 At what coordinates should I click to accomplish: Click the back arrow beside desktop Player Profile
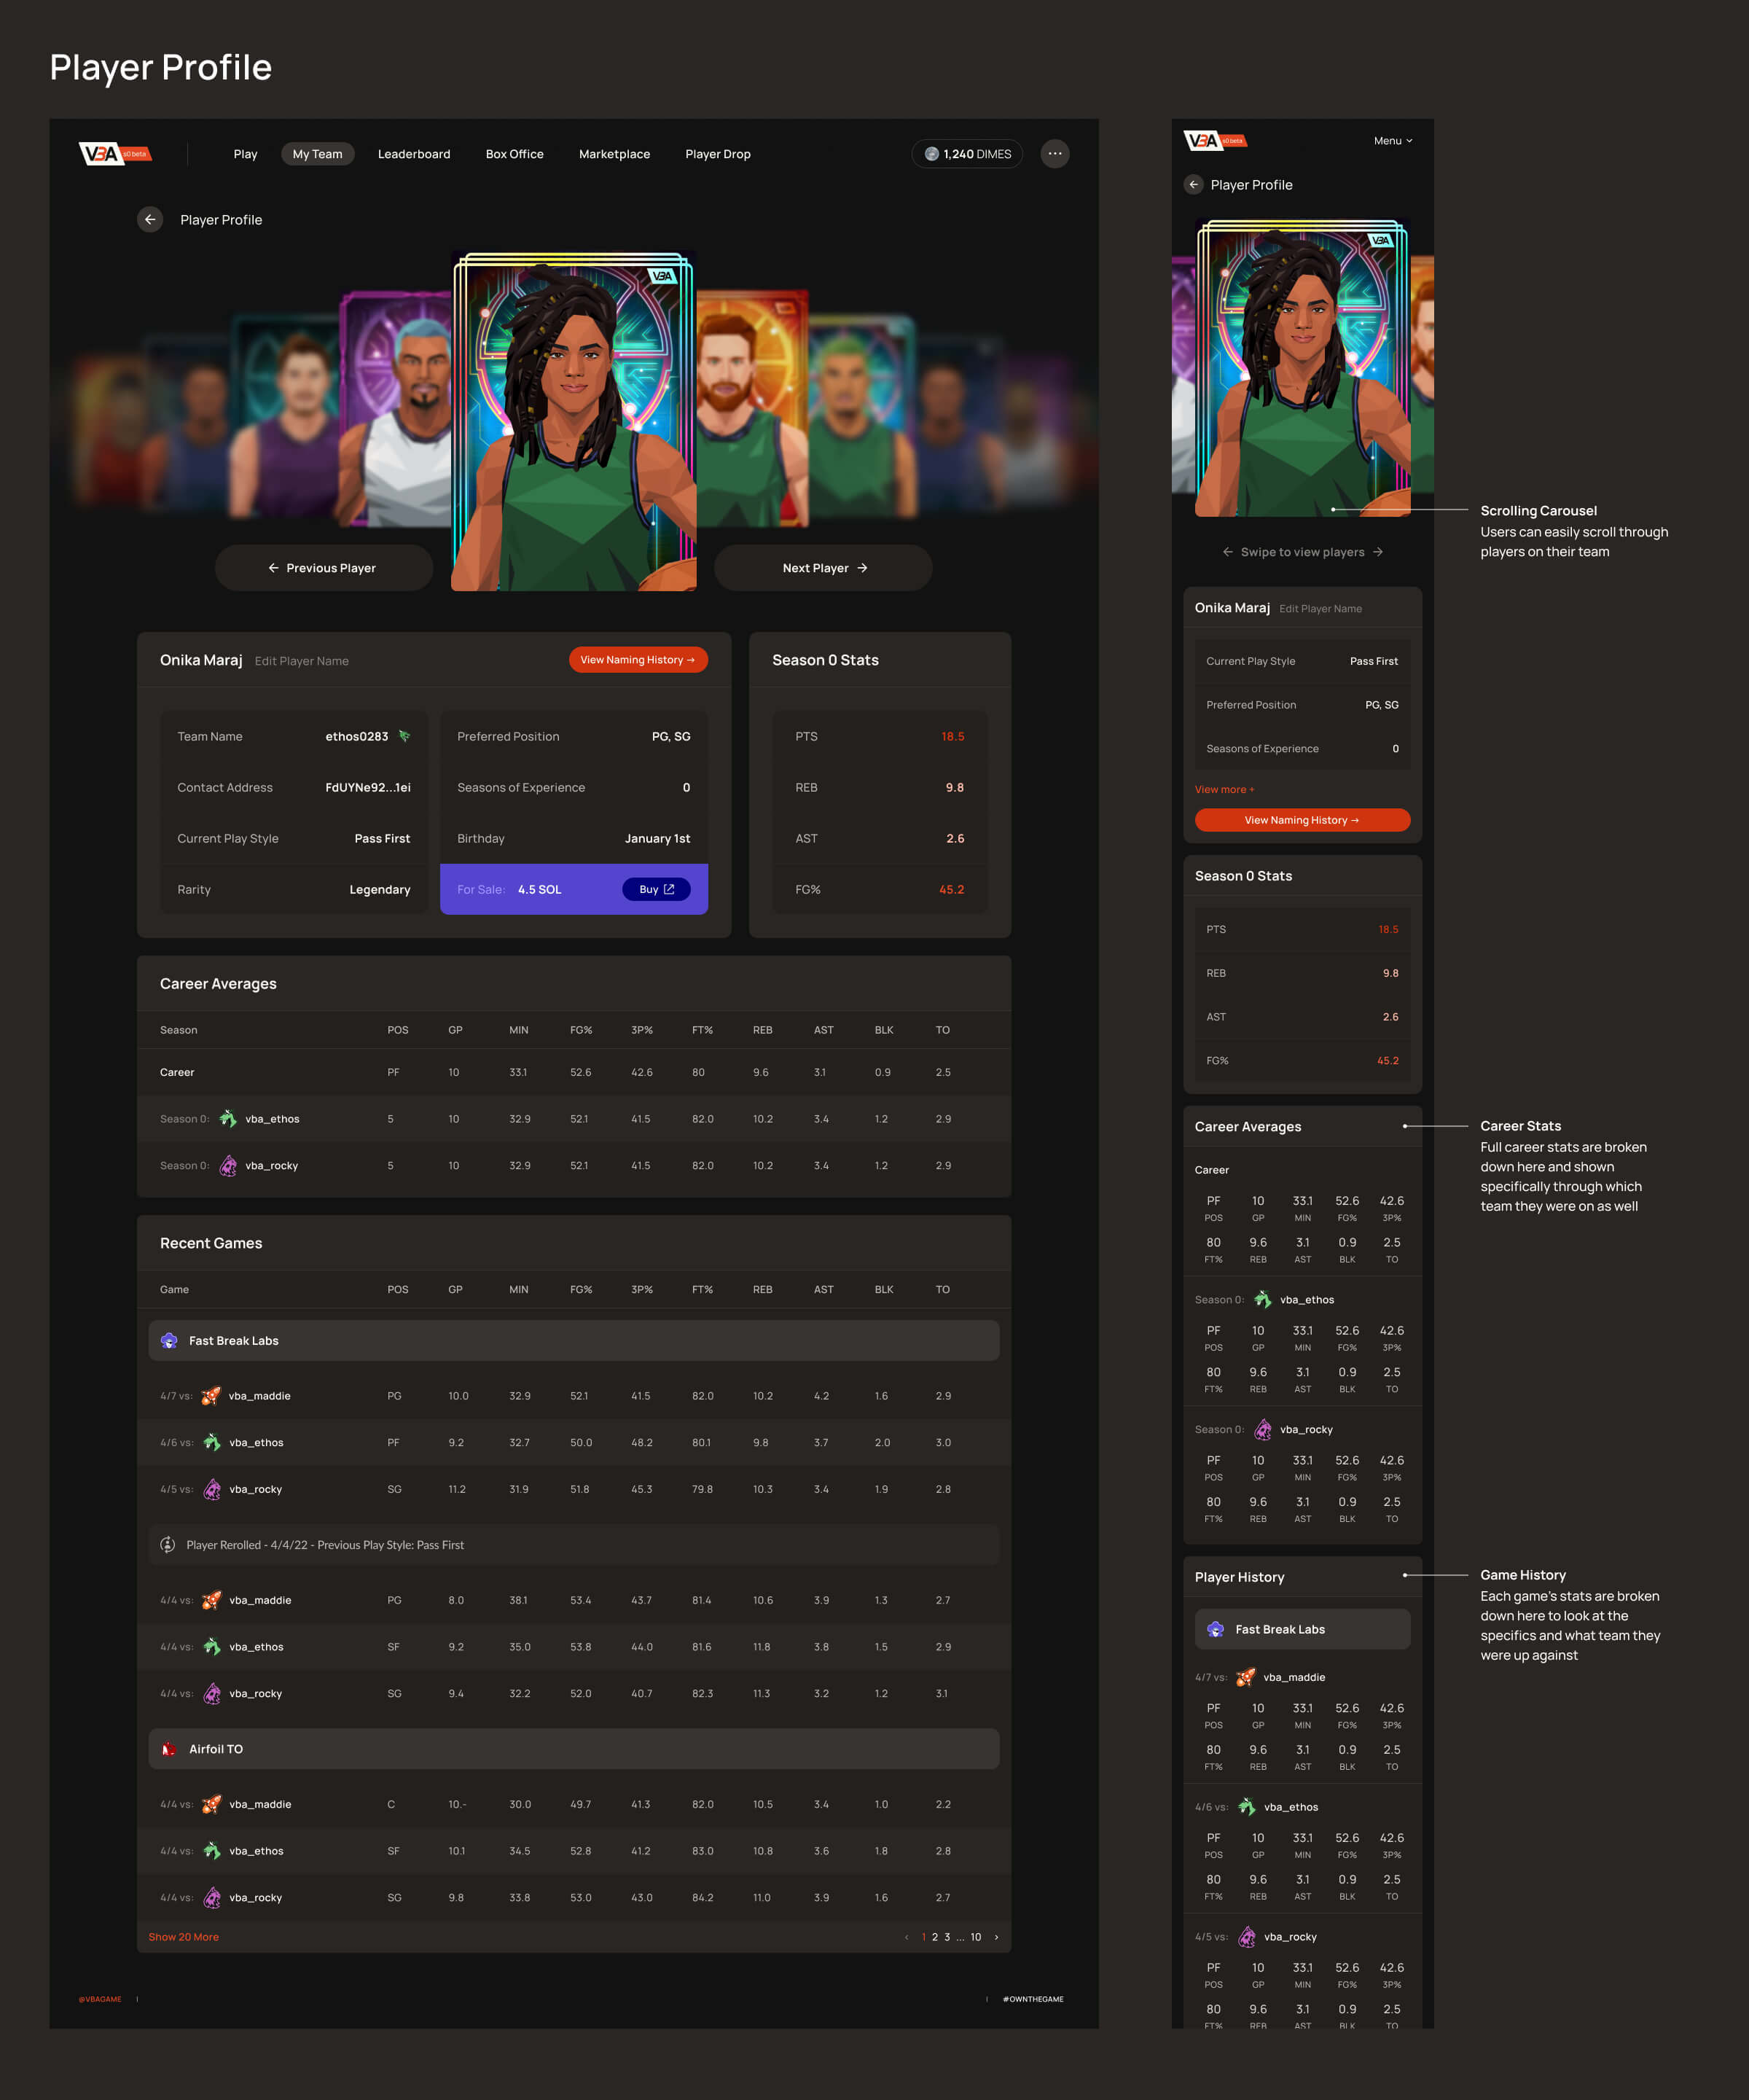point(150,220)
